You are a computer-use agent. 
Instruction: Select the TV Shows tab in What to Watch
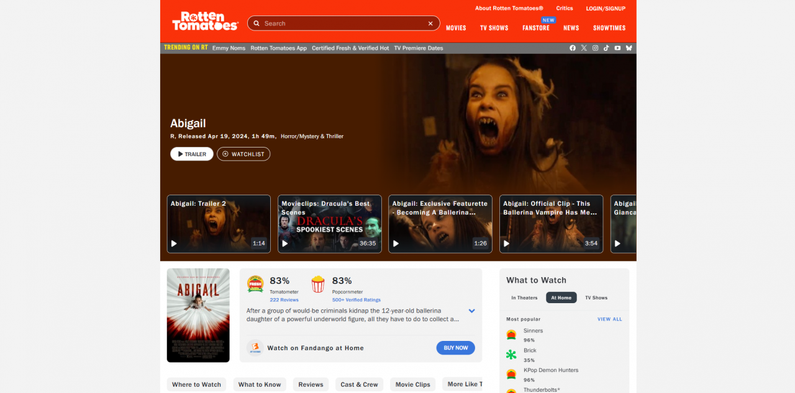(x=596, y=298)
